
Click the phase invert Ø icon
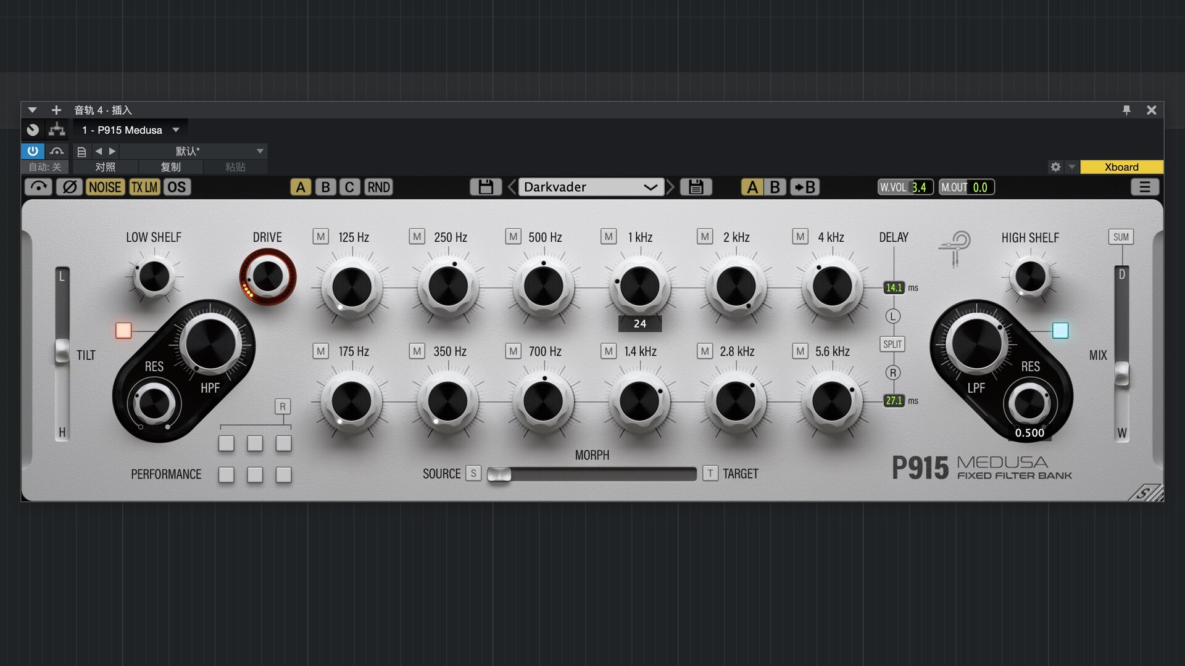click(69, 187)
